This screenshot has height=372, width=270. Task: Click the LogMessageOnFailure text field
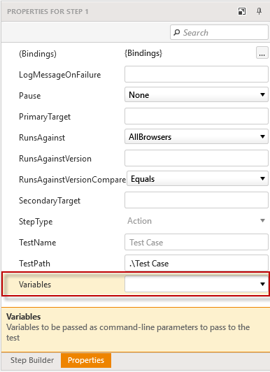197,74
